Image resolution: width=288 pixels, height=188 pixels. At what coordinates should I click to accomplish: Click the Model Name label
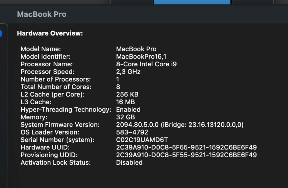point(41,49)
